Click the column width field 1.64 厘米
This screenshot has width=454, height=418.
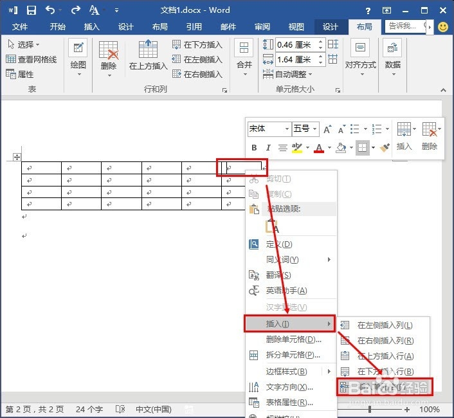click(296, 60)
